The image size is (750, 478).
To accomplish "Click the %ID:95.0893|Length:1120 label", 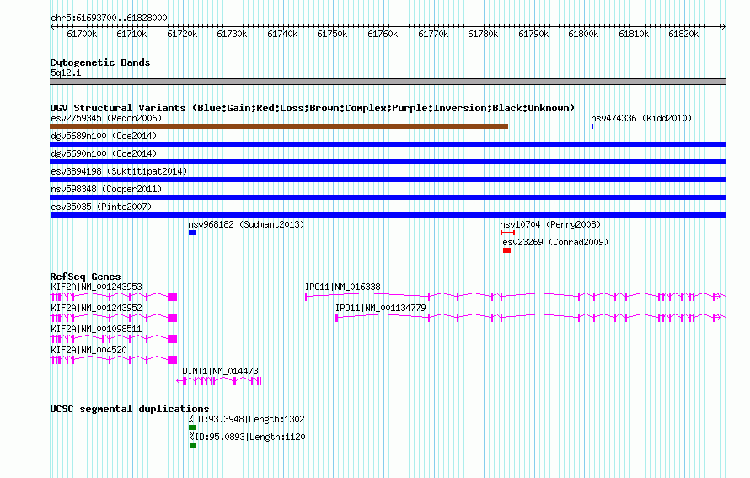I will [x=247, y=437].
